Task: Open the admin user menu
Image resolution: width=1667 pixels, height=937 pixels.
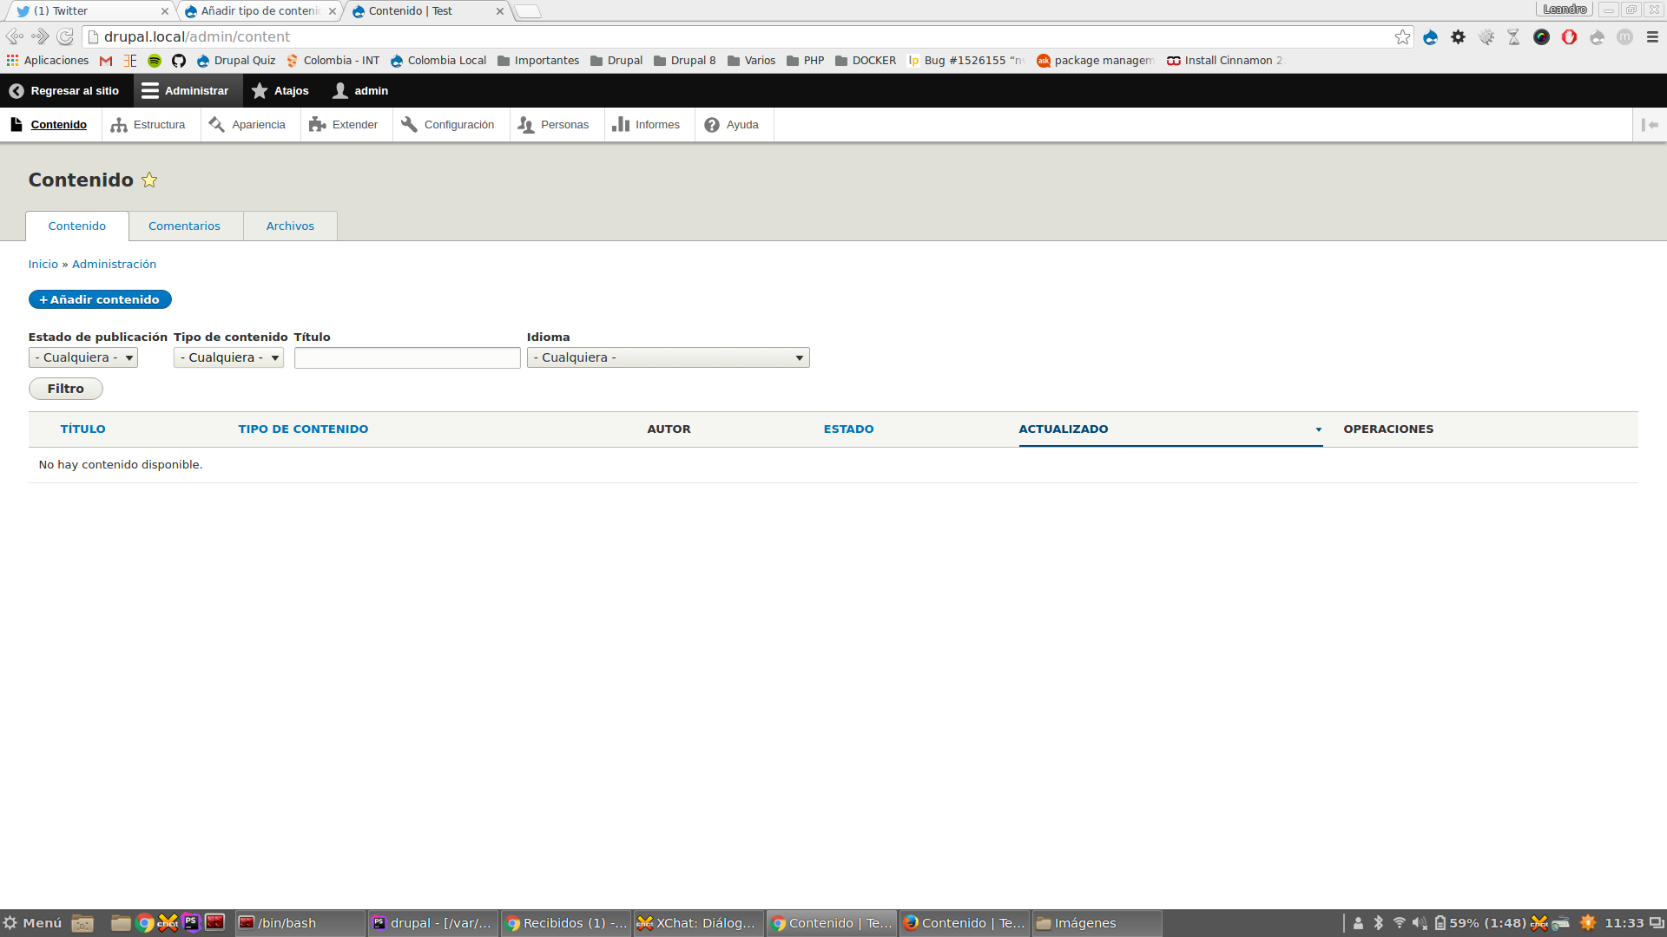Action: (x=361, y=91)
